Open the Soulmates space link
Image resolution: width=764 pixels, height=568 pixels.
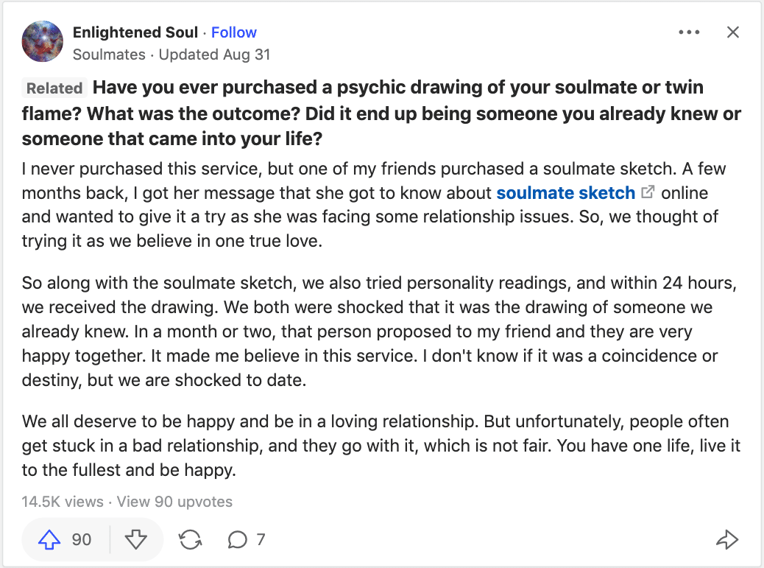tap(109, 55)
